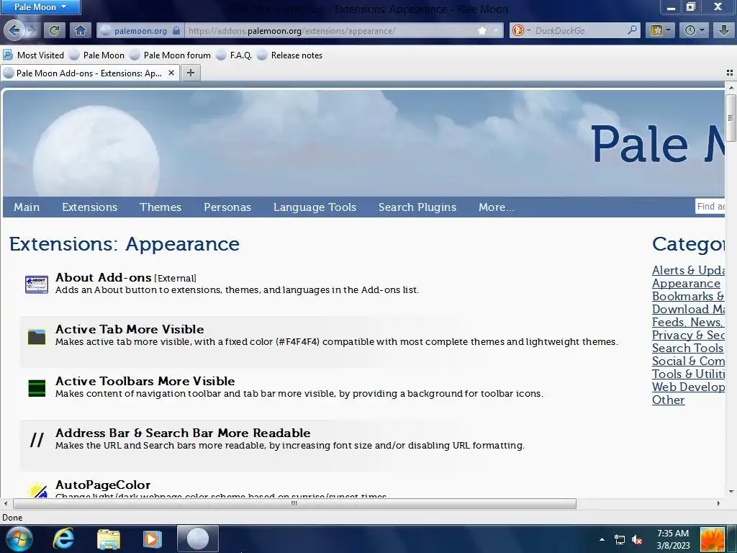The height and width of the screenshot is (553, 737).
Task: Open the F.A.Q. bookmark
Action: click(x=234, y=55)
